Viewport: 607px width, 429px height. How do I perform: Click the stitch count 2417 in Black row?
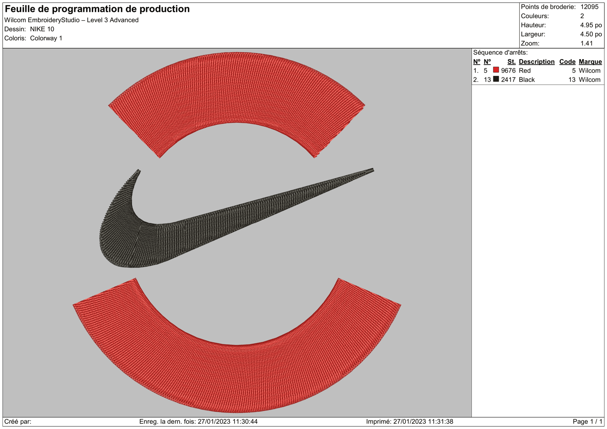pyautogui.click(x=508, y=80)
